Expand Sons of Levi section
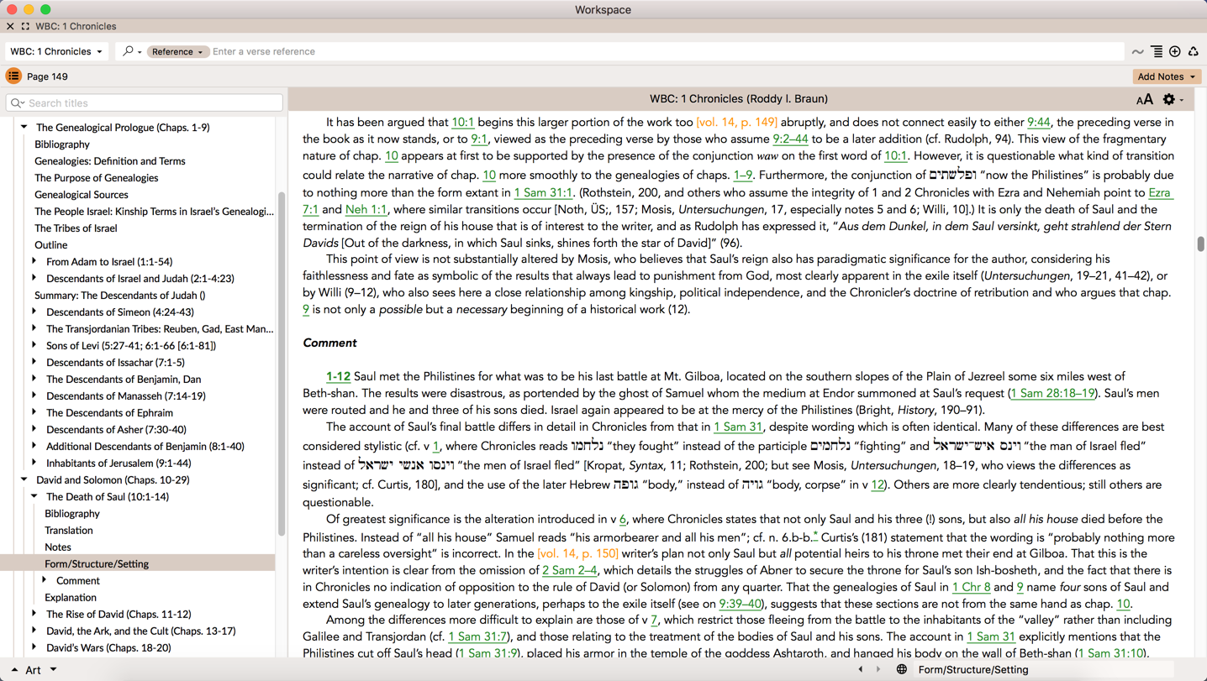The image size is (1207, 681). pyautogui.click(x=34, y=345)
